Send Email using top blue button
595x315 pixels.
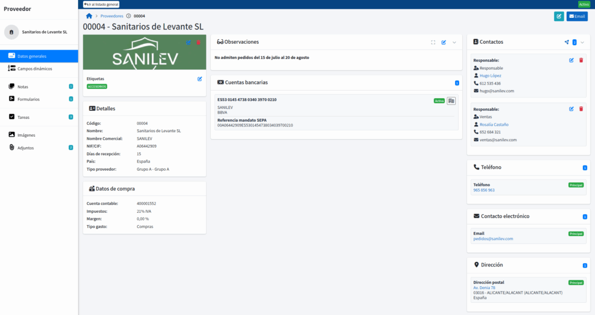tap(577, 16)
